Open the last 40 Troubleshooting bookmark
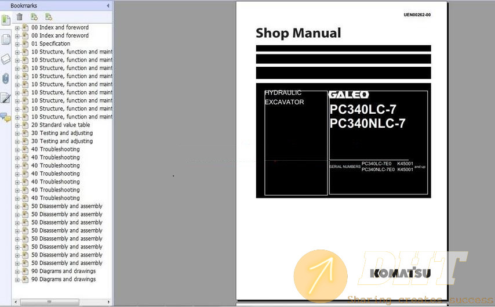 pyautogui.click(x=56, y=198)
